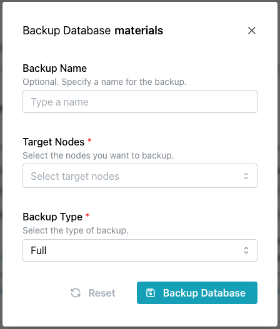Click the 'Backup Type' label
Image resolution: width=280 pixels, height=329 pixels.
coord(52,217)
